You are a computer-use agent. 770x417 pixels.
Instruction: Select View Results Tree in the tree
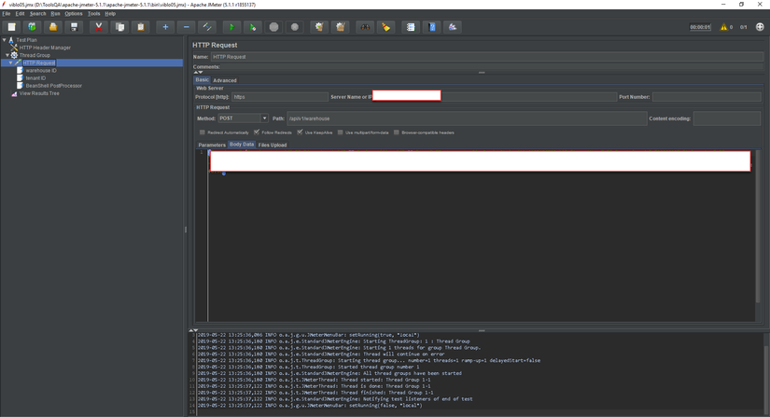[39, 93]
